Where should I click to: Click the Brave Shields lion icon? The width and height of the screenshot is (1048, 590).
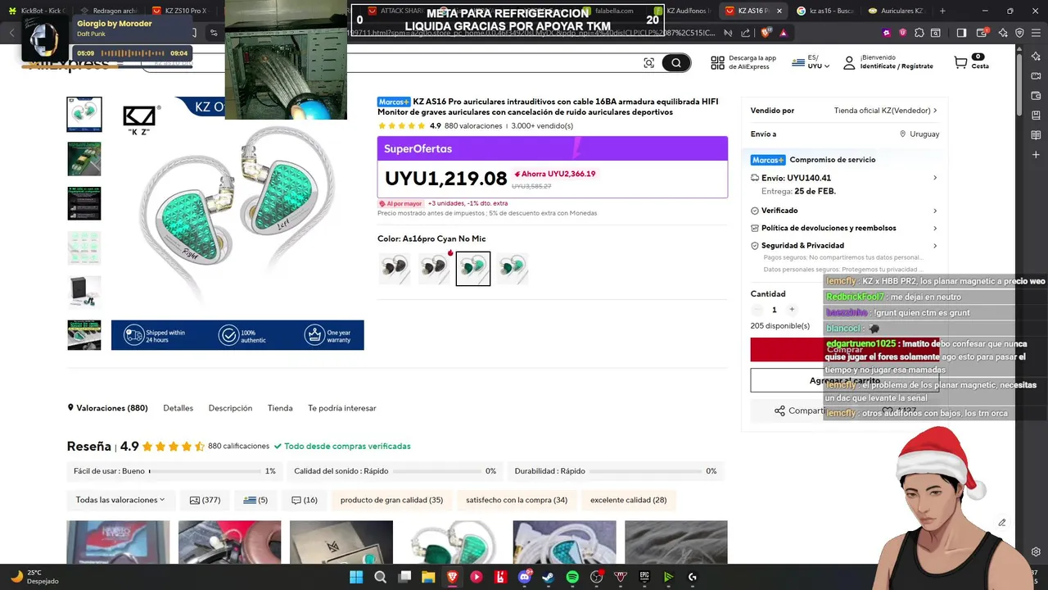tap(766, 33)
